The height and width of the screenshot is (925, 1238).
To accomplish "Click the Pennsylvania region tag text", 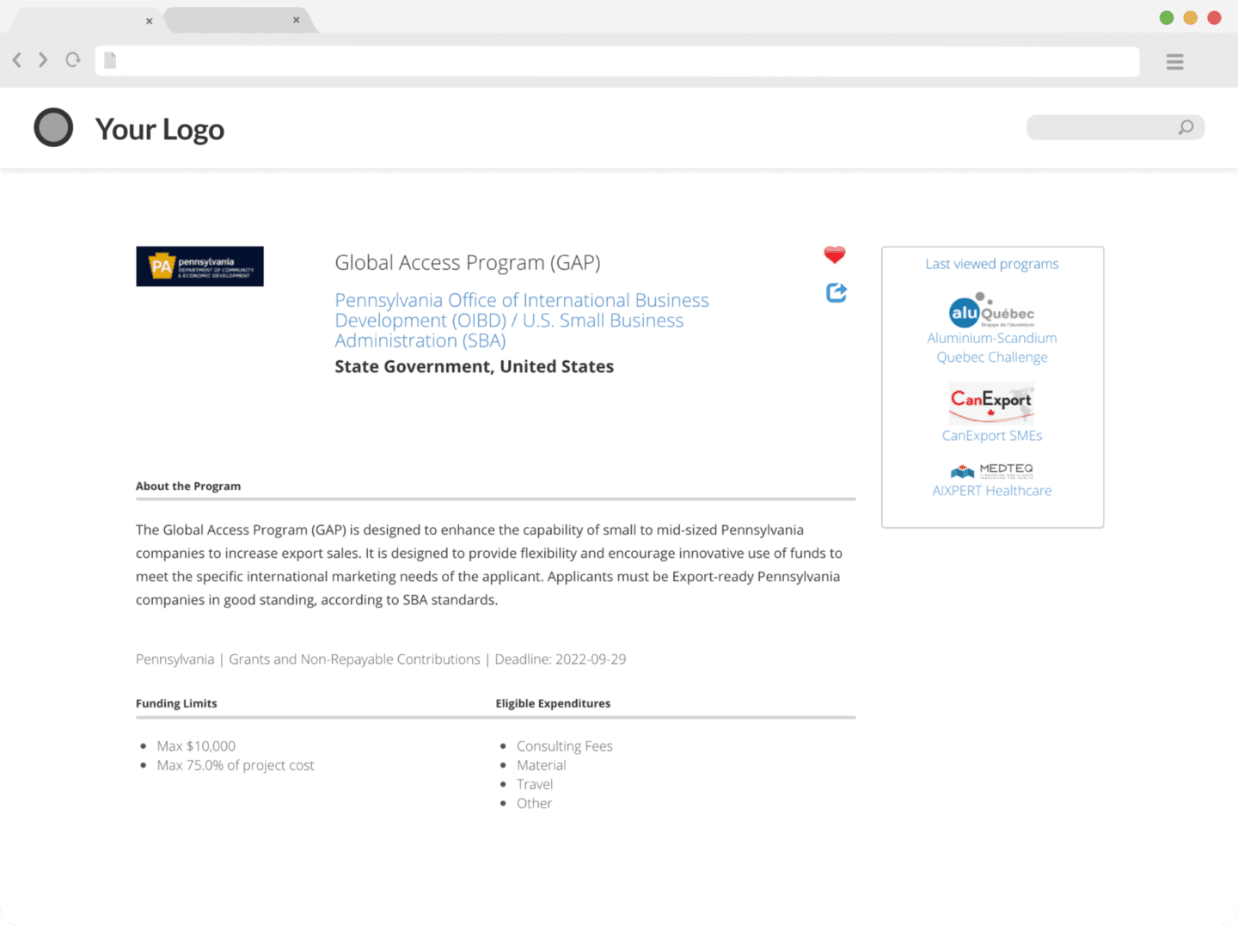I will click(175, 659).
